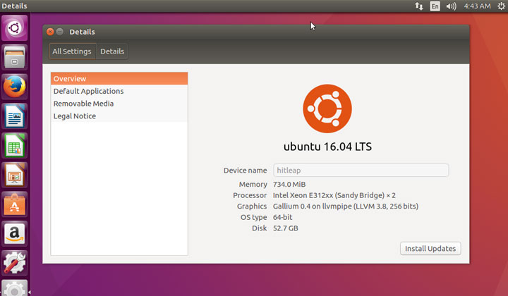Click the Memory value 734.0 MiB
This screenshot has height=296, width=508.
pos(289,185)
